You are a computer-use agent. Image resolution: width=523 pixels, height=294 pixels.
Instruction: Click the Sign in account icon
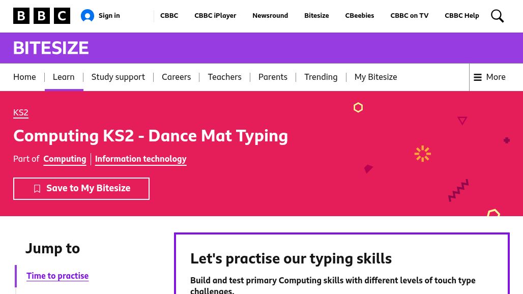tap(88, 16)
